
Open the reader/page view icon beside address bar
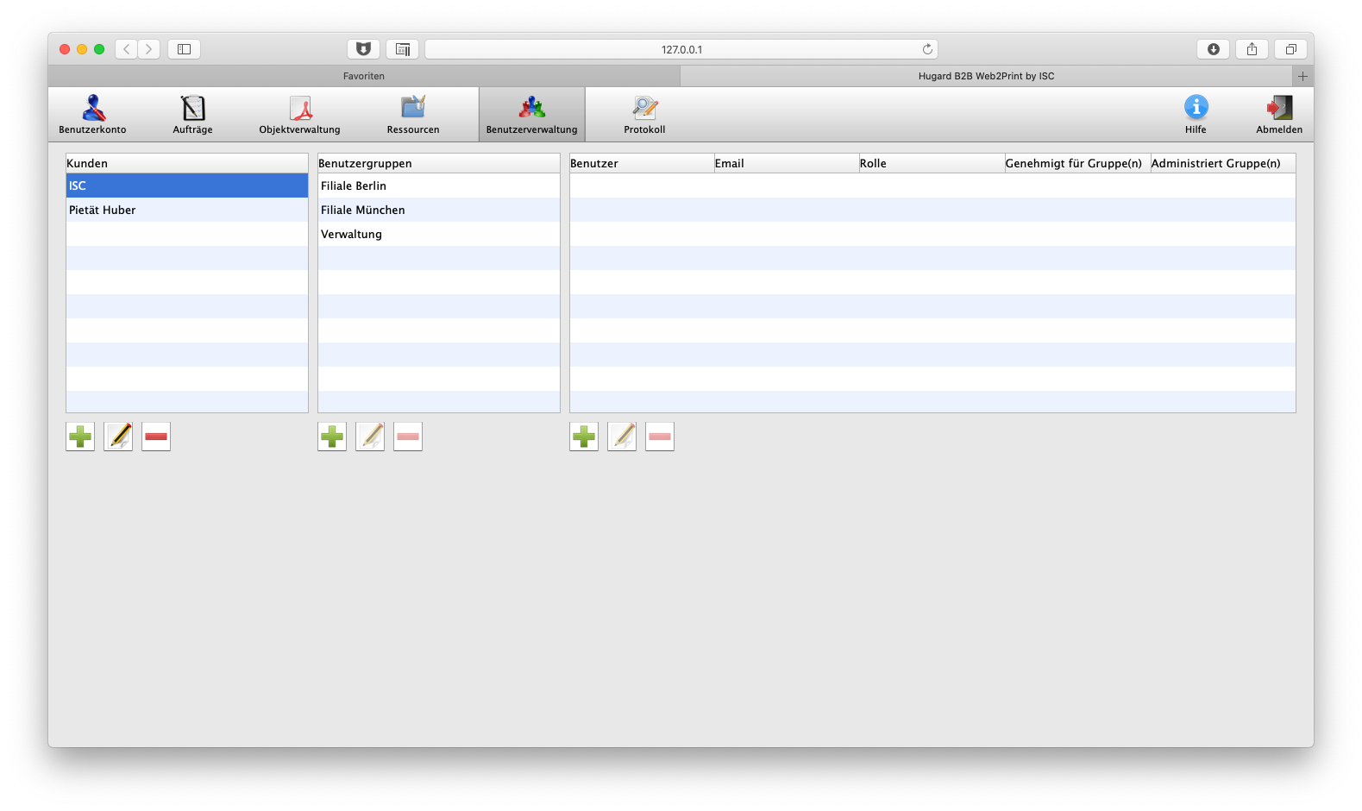coord(403,49)
